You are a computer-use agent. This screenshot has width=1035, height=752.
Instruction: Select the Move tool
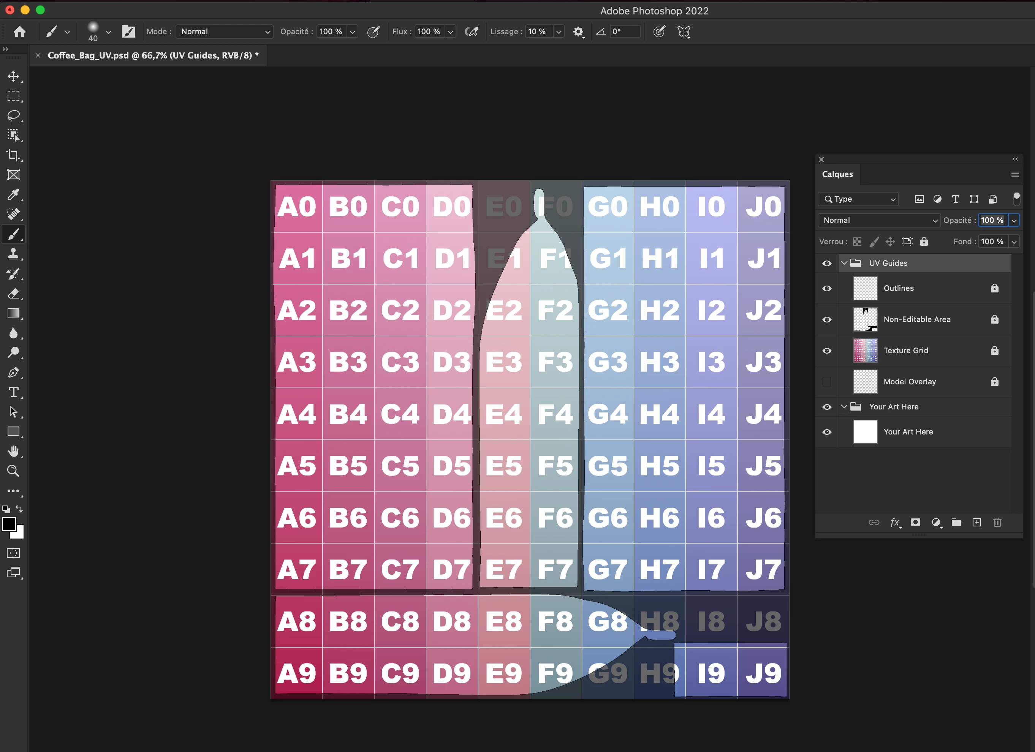point(13,76)
